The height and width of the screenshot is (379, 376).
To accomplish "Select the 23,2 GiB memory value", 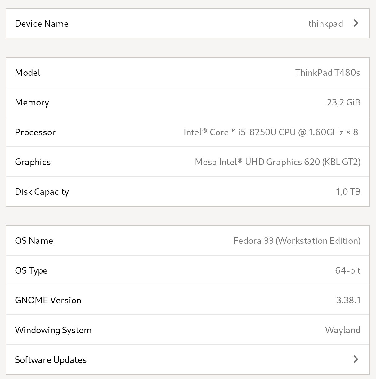I will 343,102.
